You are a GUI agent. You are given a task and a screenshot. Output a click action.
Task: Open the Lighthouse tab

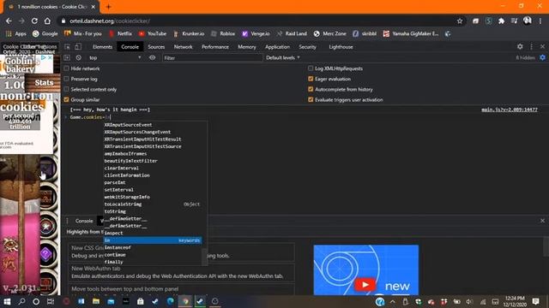click(x=341, y=47)
